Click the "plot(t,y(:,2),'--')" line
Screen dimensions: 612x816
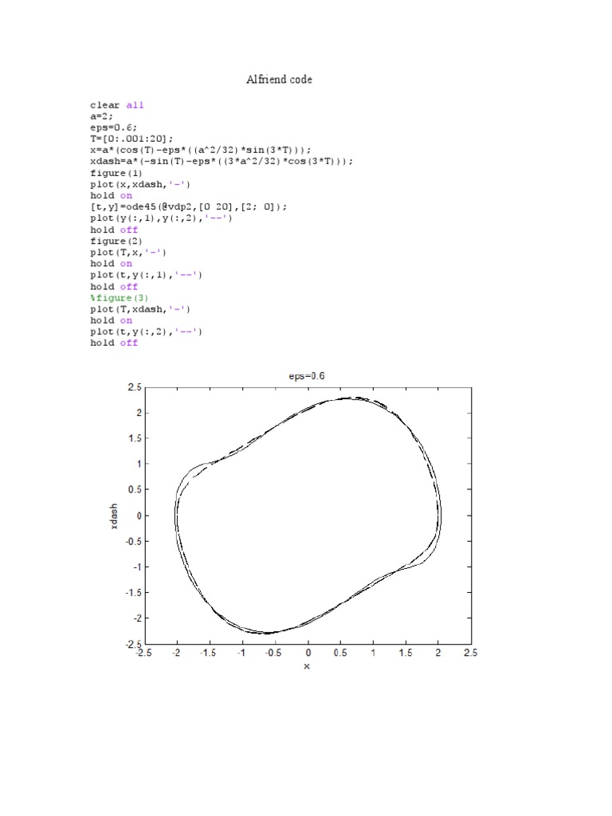(146, 331)
